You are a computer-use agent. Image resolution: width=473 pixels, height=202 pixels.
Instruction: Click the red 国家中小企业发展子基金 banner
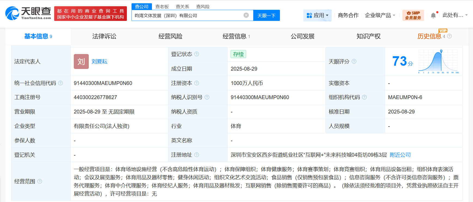point(90,14)
